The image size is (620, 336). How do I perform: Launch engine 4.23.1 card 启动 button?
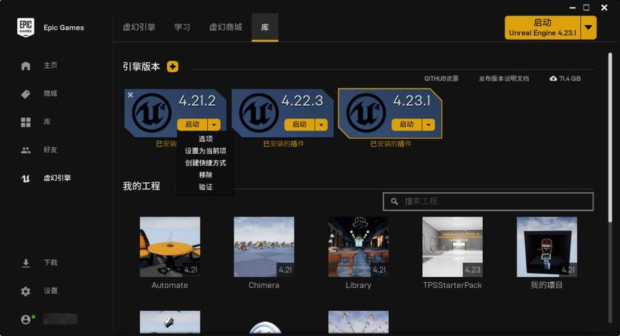point(406,124)
